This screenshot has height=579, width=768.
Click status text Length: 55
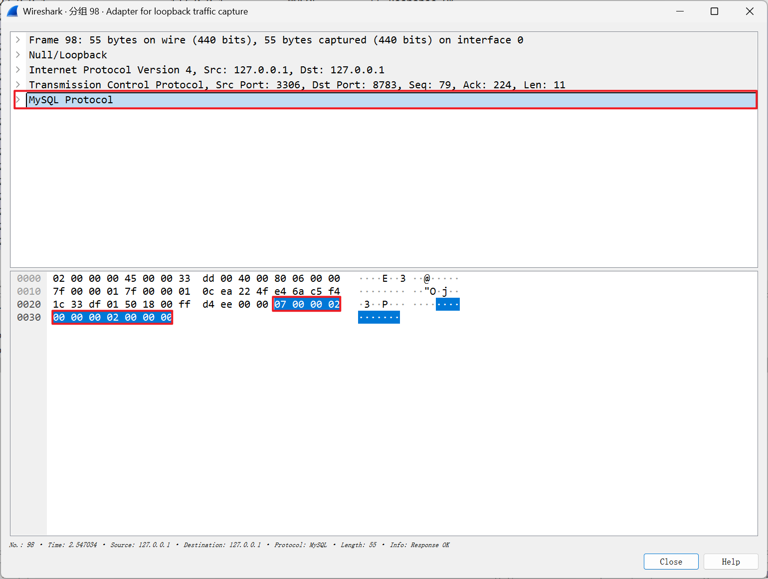359,545
